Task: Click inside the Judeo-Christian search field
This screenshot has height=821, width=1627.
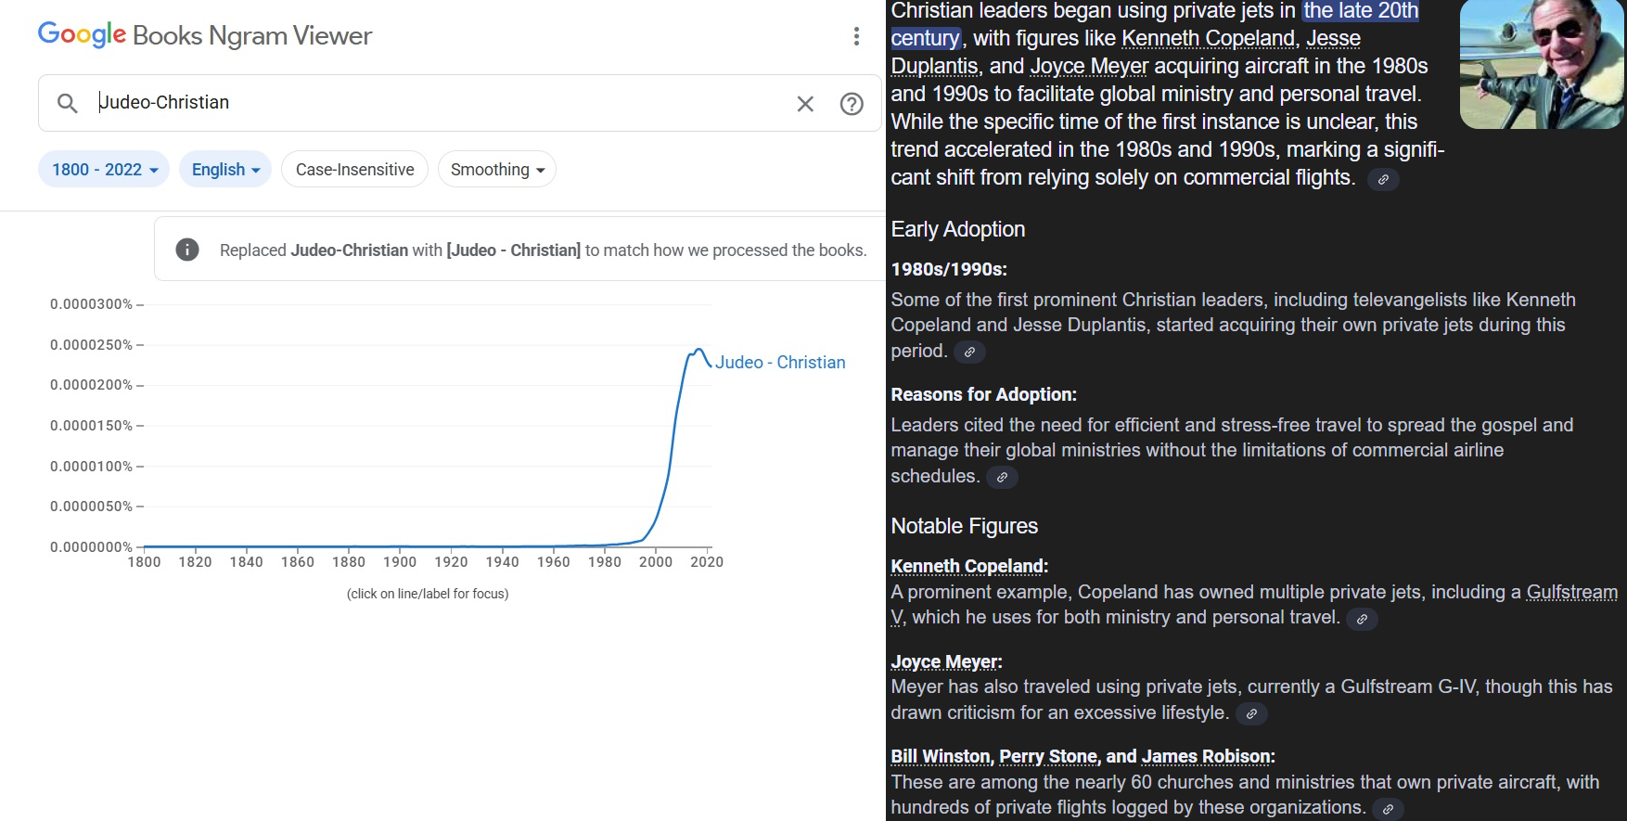Action: coord(436,103)
